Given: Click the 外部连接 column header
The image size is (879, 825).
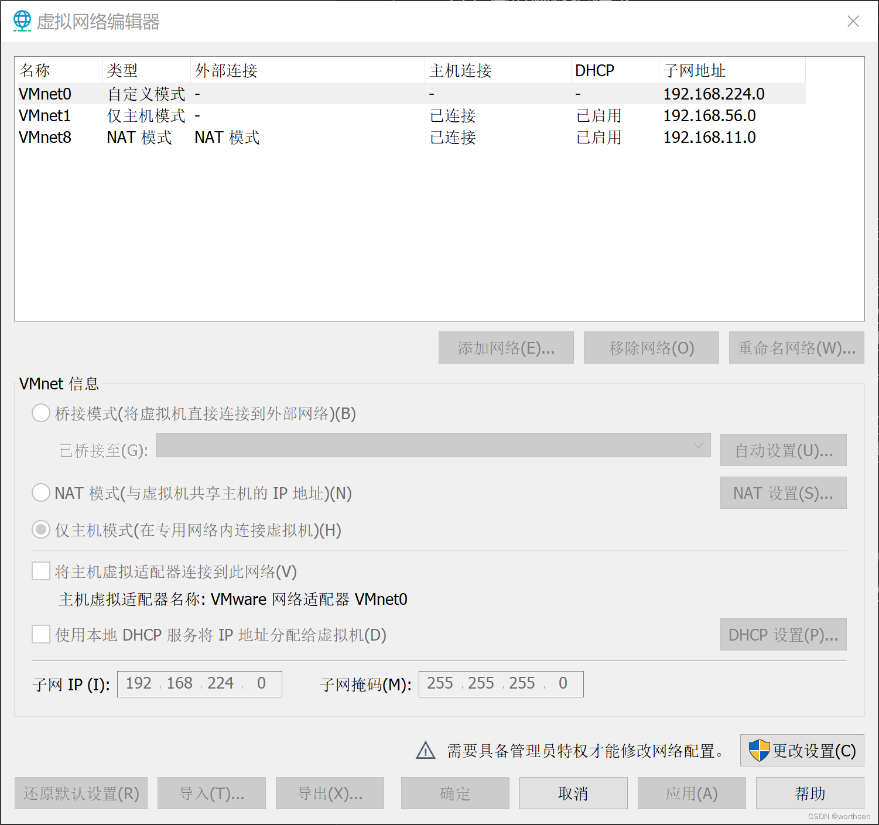Looking at the screenshot, I should [307, 70].
